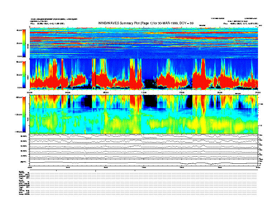Click the TNR color scale bar
The height and width of the screenshot is (215, 278).
click(24, 115)
